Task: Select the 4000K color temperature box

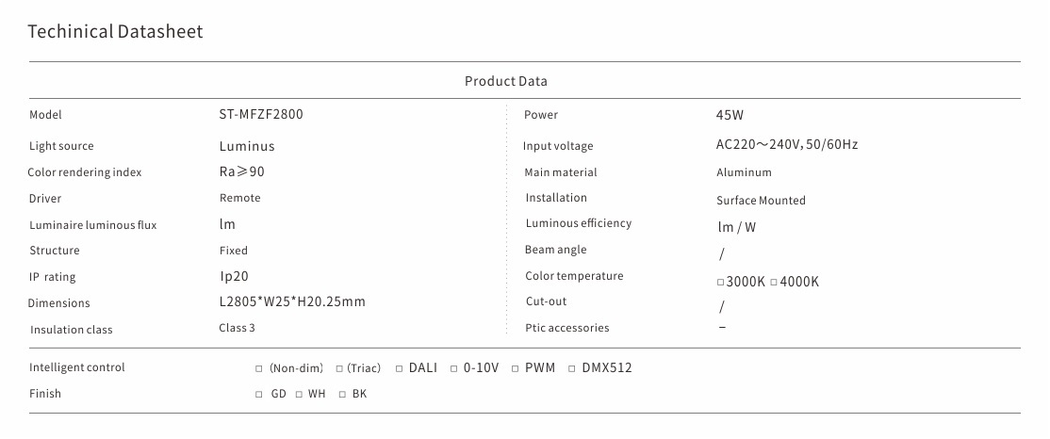Action: click(774, 283)
